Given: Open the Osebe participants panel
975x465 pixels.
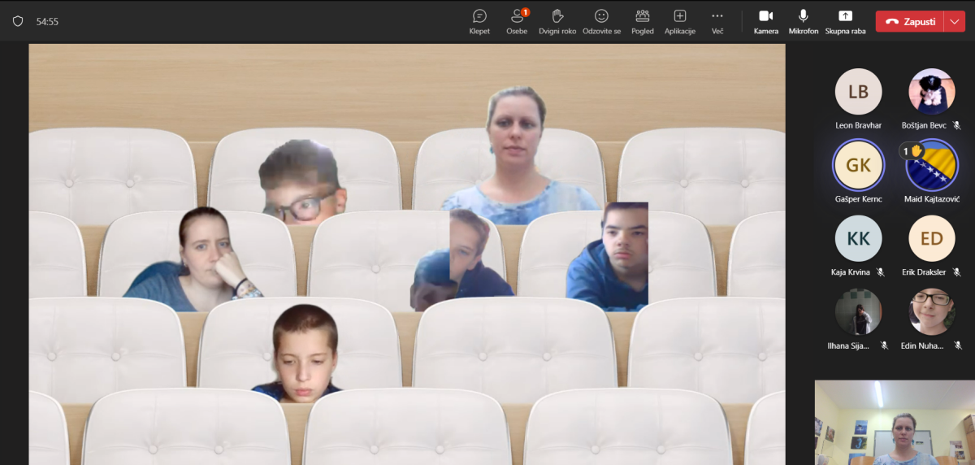Looking at the screenshot, I should [x=517, y=22].
